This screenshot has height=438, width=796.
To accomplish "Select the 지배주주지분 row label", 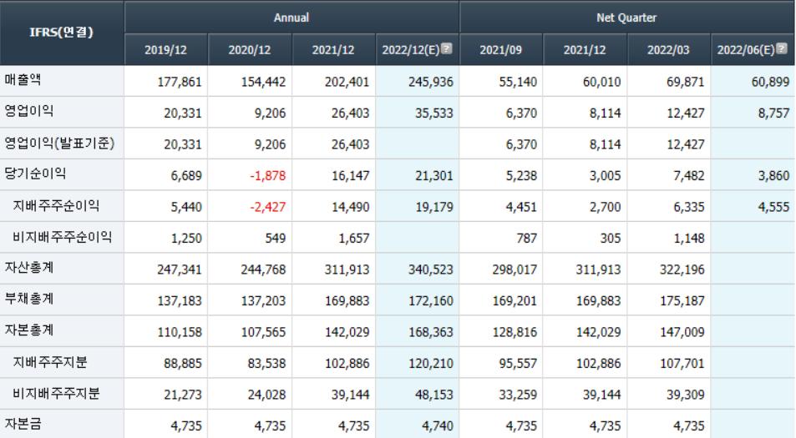I will coord(50,362).
